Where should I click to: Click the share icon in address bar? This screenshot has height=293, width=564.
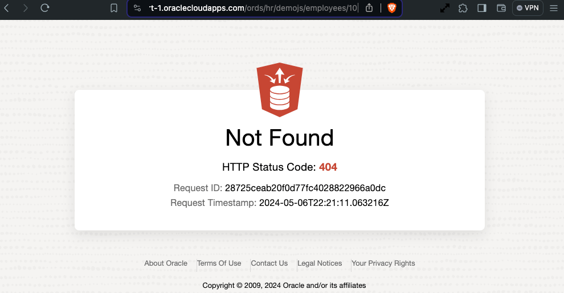[x=369, y=8]
